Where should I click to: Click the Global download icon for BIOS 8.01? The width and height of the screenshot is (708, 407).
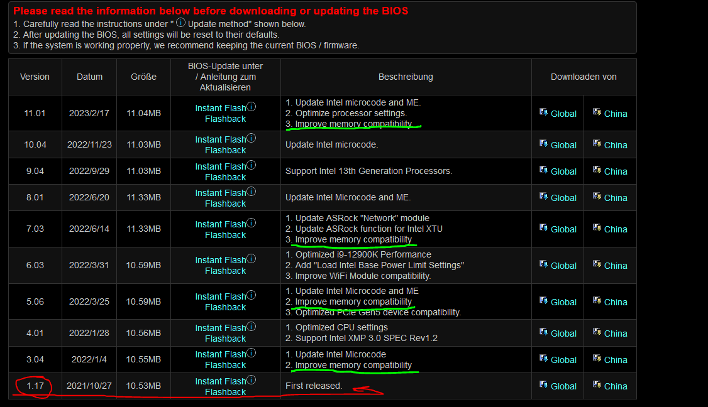(544, 197)
